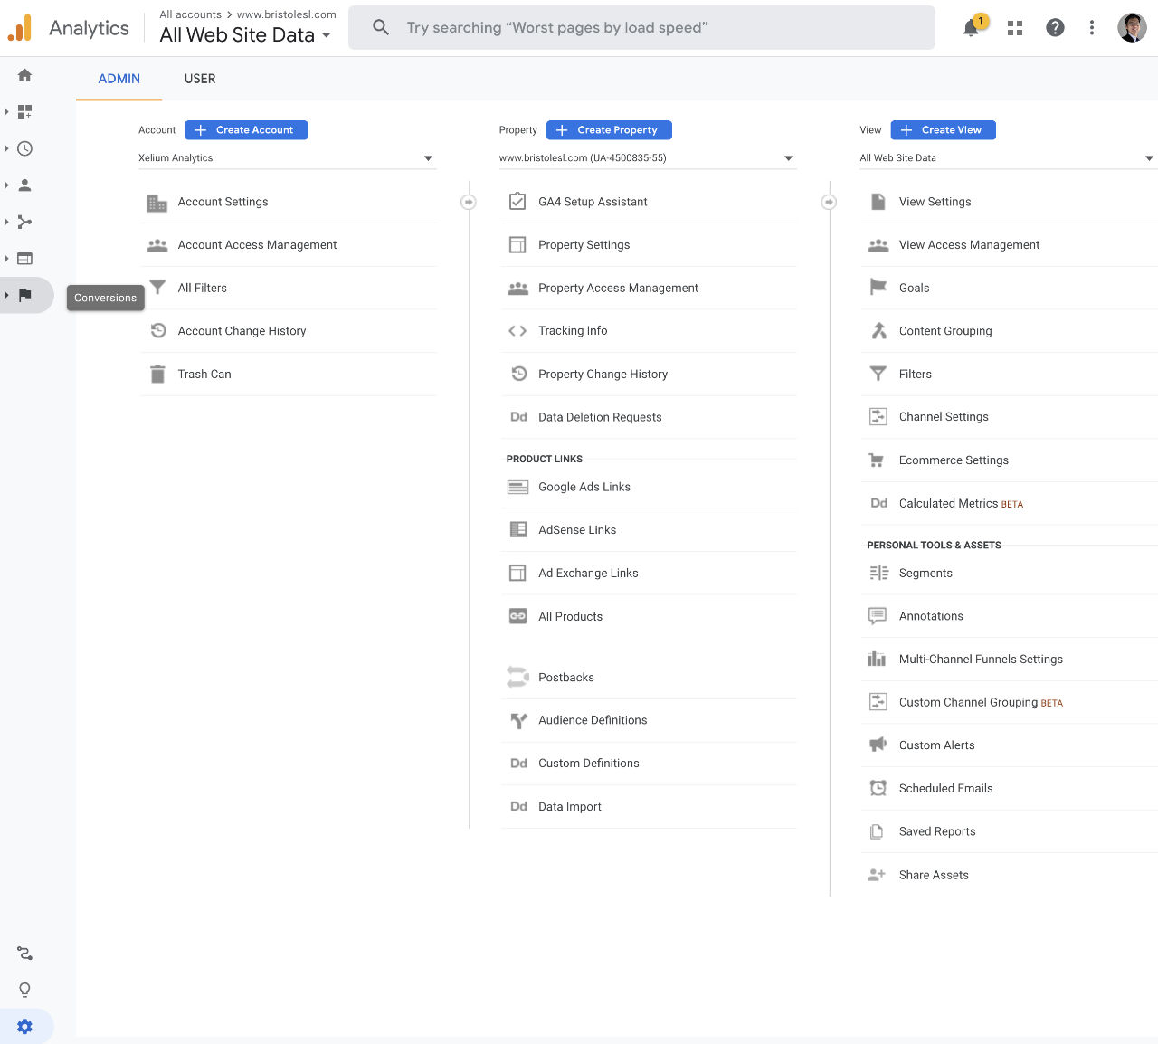The height and width of the screenshot is (1044, 1158).
Task: Click the Trash Can icon
Action: 157,374
